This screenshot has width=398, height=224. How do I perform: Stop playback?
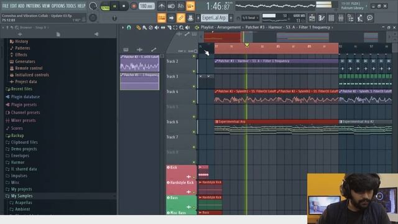pos(124,6)
